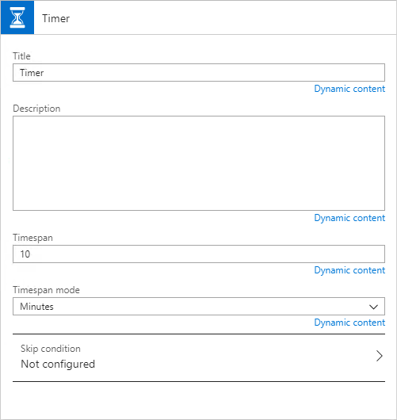Expand Skip condition via right chevron

(379, 356)
